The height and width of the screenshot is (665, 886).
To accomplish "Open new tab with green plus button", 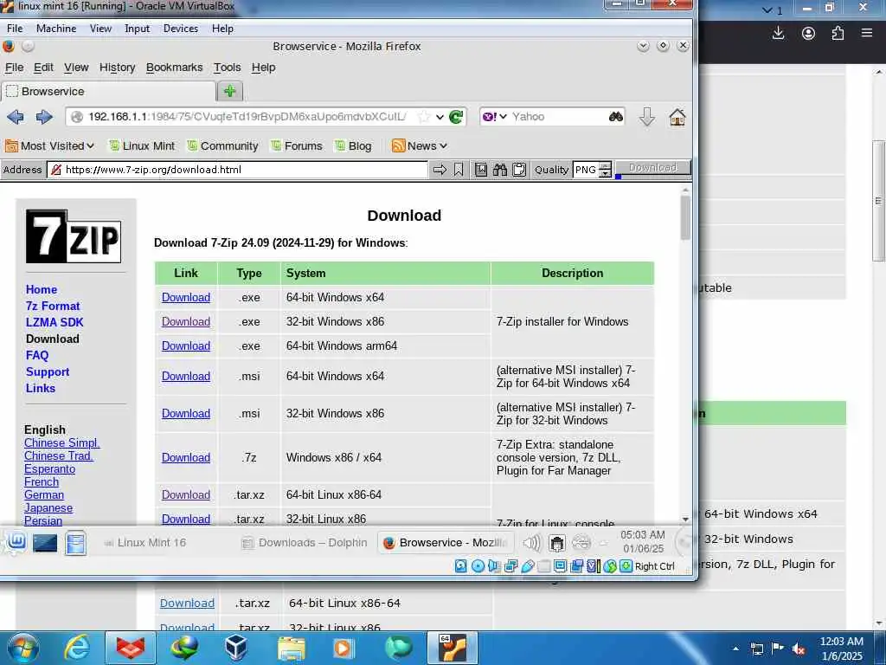I will pos(229,91).
